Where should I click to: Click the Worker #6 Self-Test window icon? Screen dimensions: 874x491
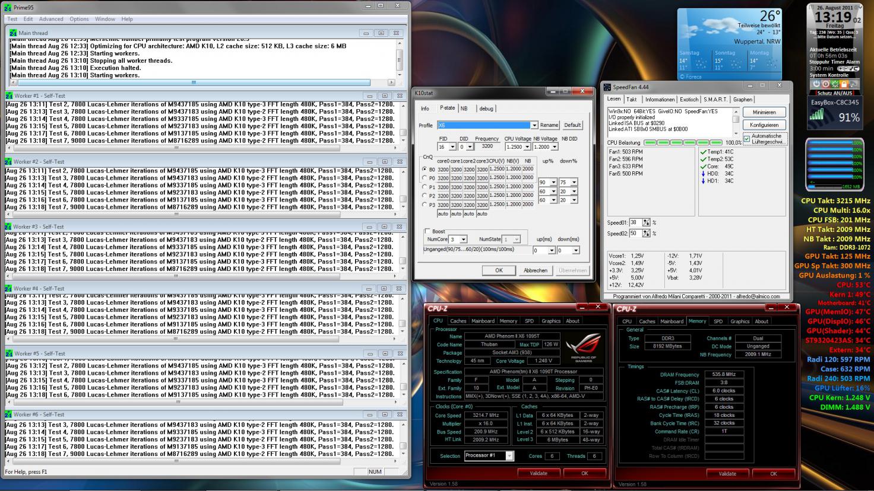[9, 415]
